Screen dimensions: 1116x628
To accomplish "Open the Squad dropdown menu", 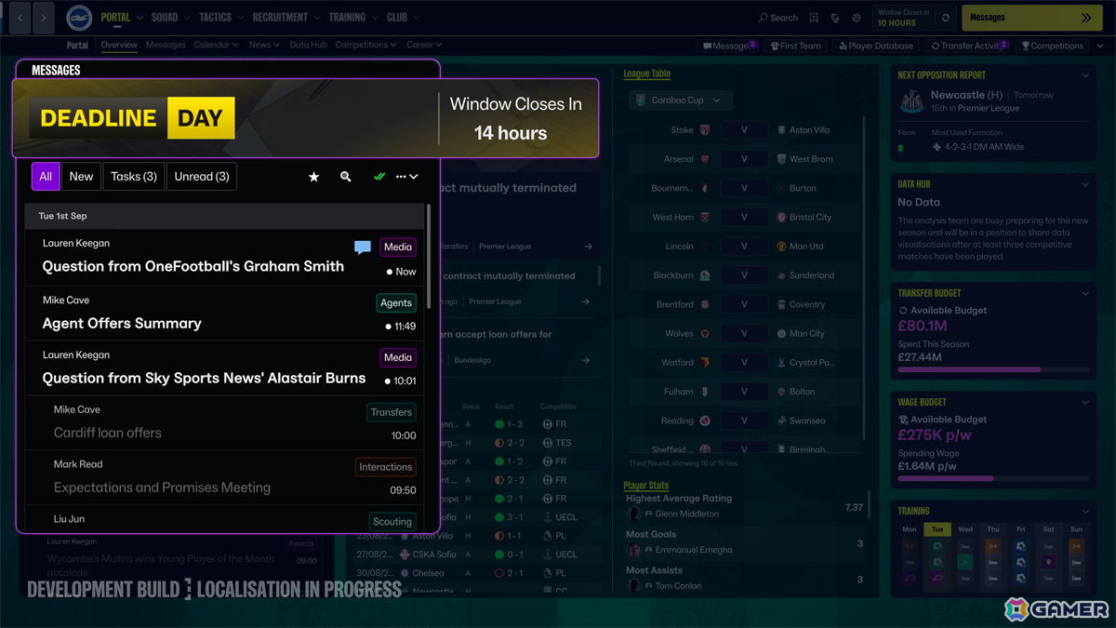I will tap(171, 18).
